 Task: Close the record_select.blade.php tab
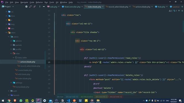(130, 7)
